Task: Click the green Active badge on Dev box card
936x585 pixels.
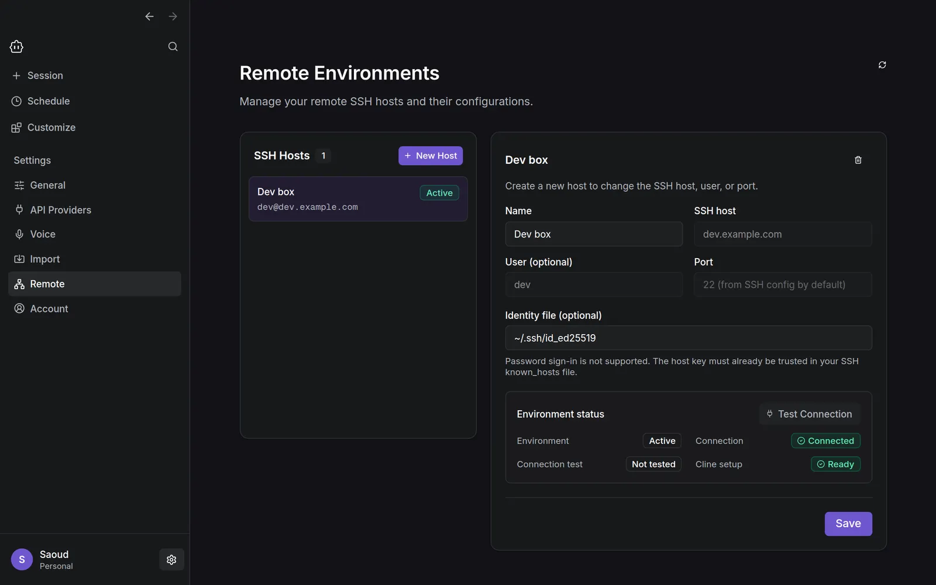Action: point(439,193)
